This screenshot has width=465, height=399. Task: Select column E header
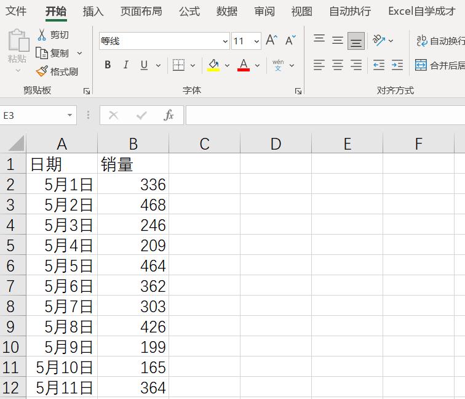click(348, 143)
